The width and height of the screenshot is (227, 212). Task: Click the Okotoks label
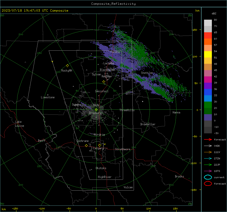pyautogui.click(x=101, y=168)
